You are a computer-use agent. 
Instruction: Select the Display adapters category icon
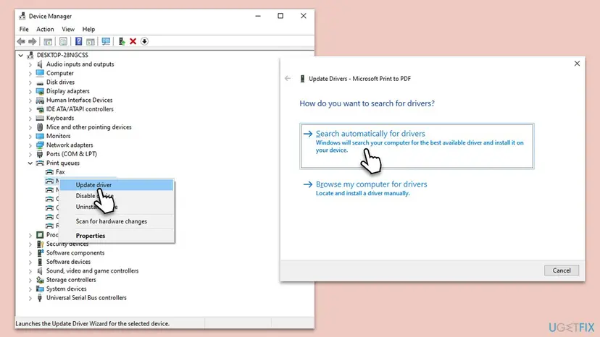[40, 91]
